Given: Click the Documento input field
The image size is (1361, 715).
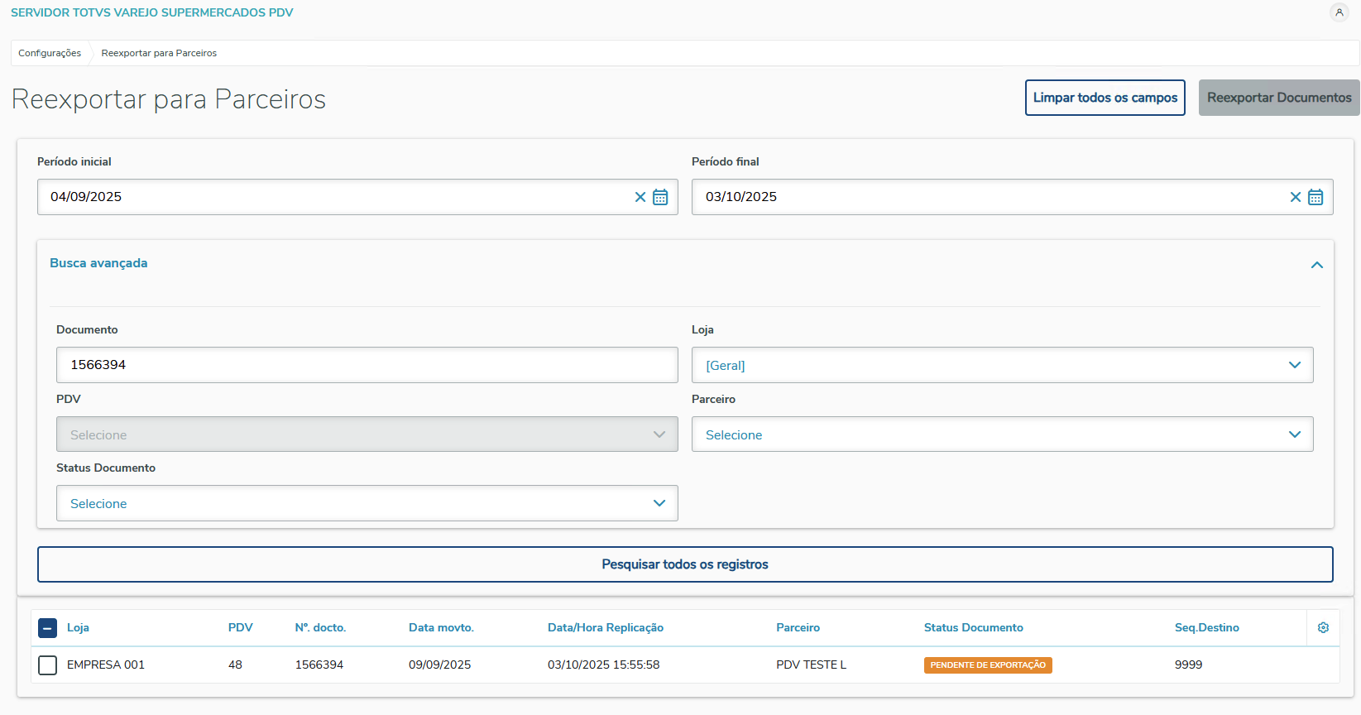Looking at the screenshot, I should pyautogui.click(x=367, y=365).
